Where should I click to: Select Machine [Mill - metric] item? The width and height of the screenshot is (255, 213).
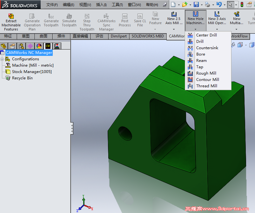click(33, 65)
